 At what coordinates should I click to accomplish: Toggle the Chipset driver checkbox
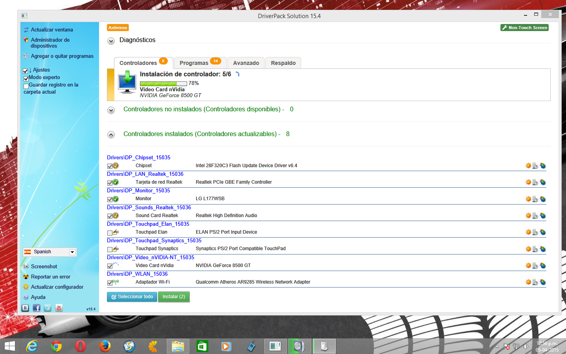point(110,166)
